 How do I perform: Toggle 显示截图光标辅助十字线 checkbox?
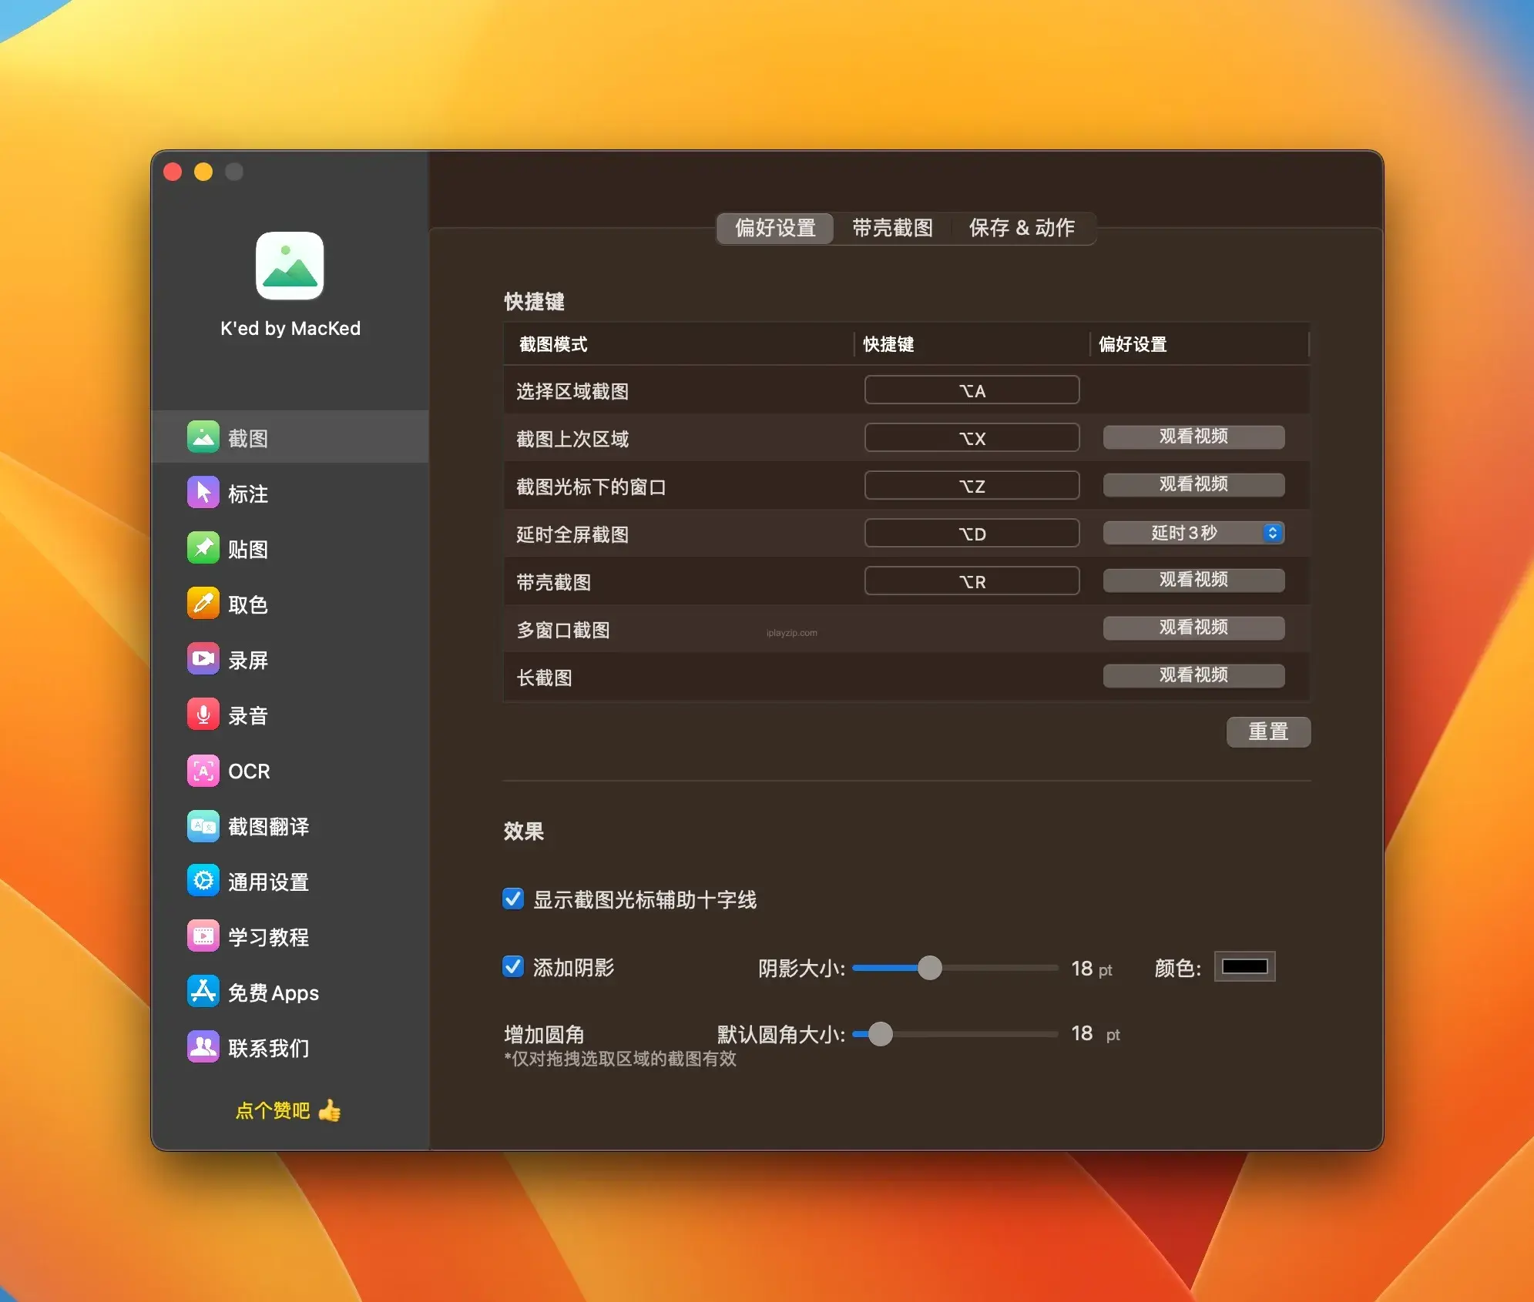click(x=513, y=899)
